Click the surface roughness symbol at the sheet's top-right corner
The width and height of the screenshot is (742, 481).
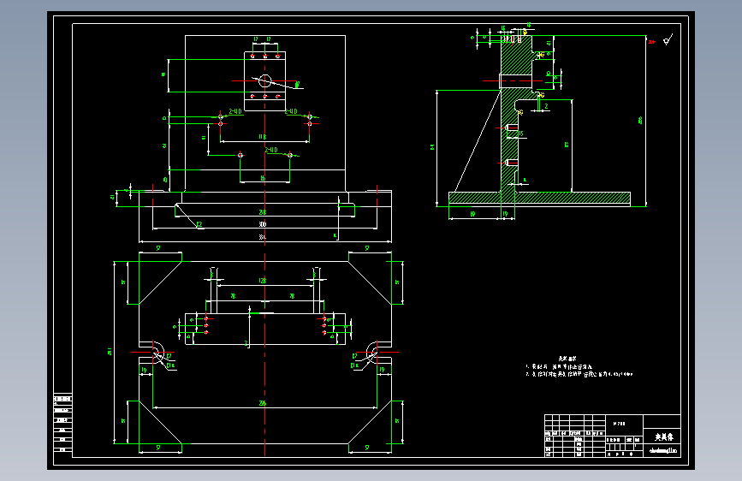coord(668,40)
